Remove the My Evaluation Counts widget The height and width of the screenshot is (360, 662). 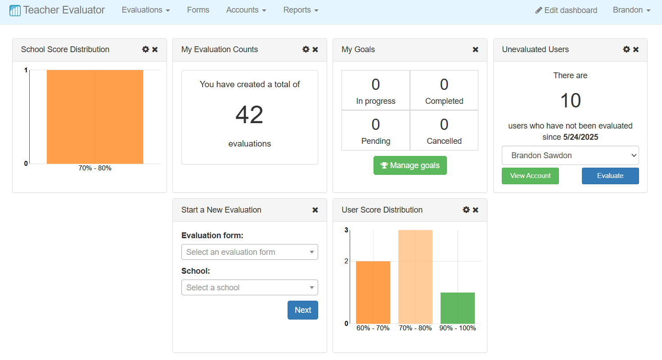point(315,49)
